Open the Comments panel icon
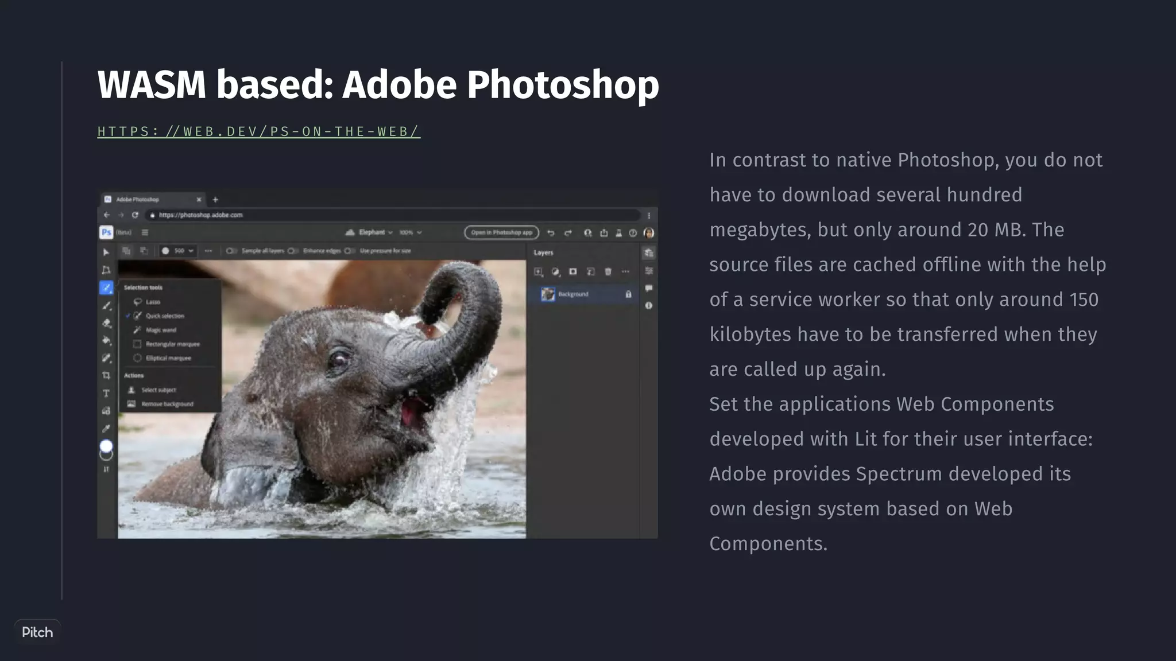1176x661 pixels. click(649, 288)
